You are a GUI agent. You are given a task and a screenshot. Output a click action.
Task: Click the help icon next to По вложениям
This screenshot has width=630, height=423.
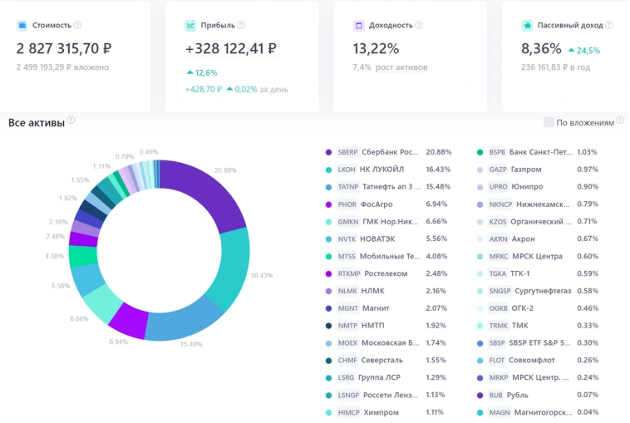620,122
